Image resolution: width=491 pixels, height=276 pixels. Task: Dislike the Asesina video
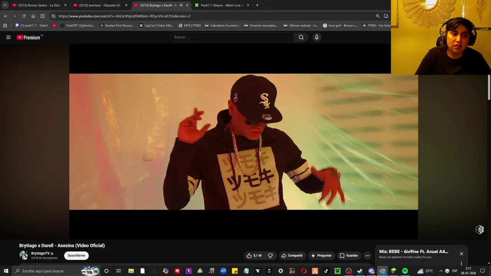click(x=270, y=256)
